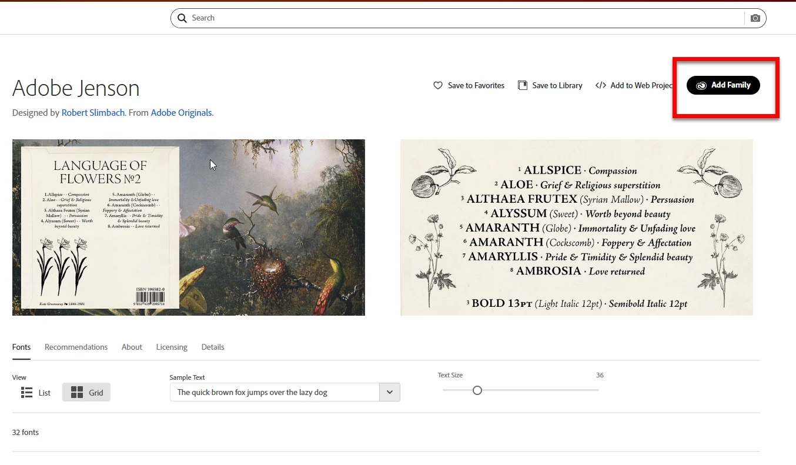The width and height of the screenshot is (796, 465).
Task: Click the Creative Cloud icon in Add Family
Action: tap(701, 85)
